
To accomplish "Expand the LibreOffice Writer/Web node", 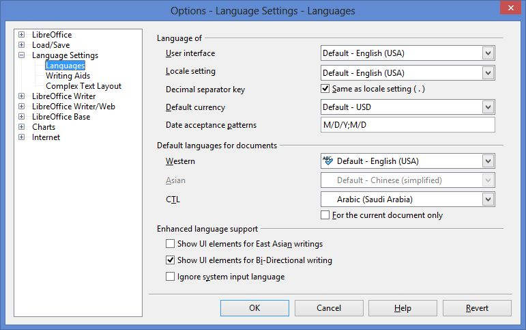I will pyautogui.click(x=21, y=106).
